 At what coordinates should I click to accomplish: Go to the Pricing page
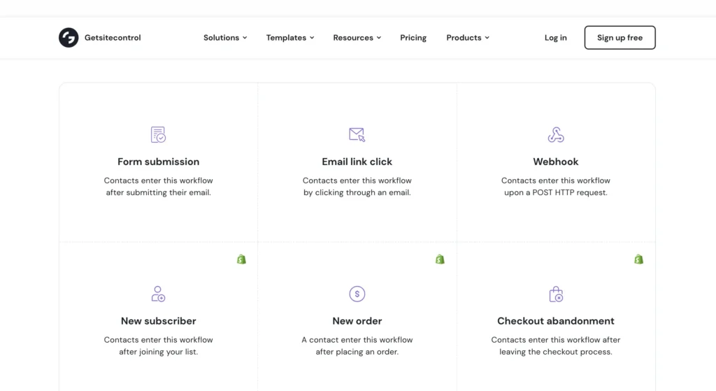[413, 38]
